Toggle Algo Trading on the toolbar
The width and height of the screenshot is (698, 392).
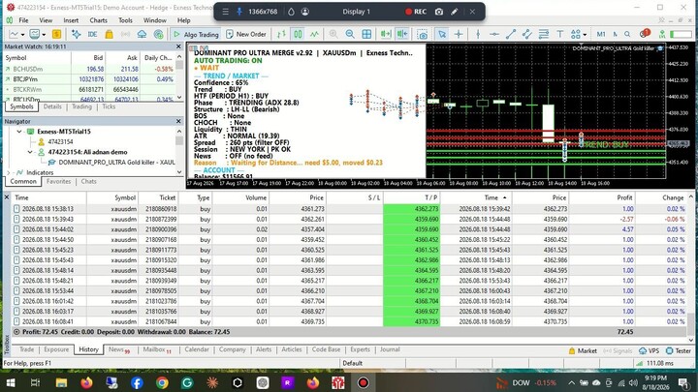(196, 34)
